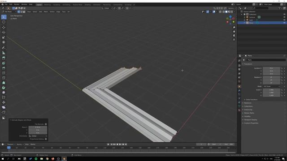Enable face select mode
This screenshot has width=287, height=161.
coord(24,12)
